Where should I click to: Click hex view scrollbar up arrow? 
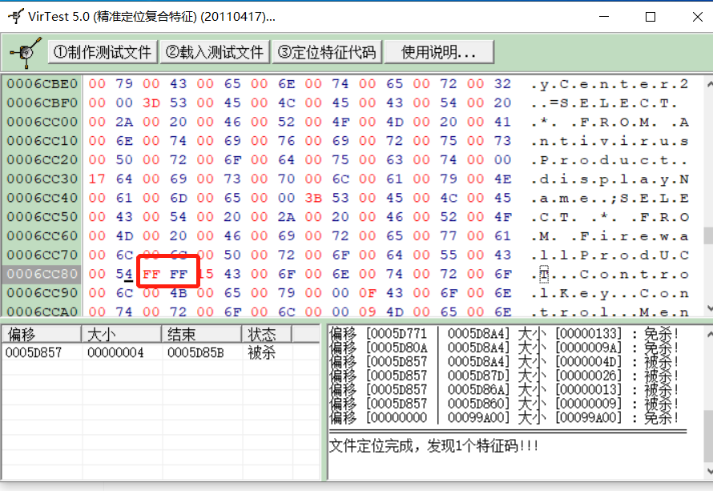[709, 83]
